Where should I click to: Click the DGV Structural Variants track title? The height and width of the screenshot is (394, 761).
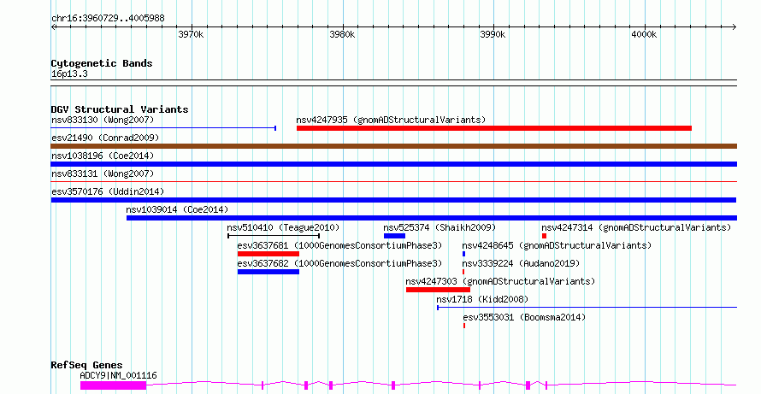(120, 109)
